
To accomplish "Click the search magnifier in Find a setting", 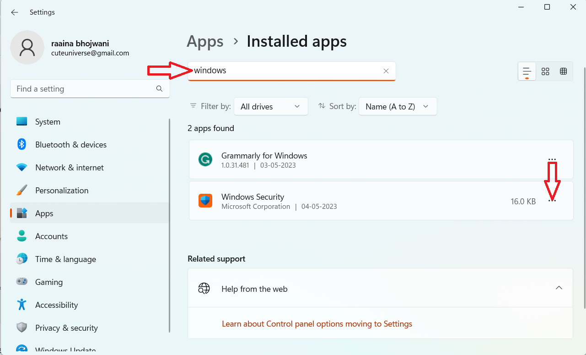I will click(x=159, y=89).
